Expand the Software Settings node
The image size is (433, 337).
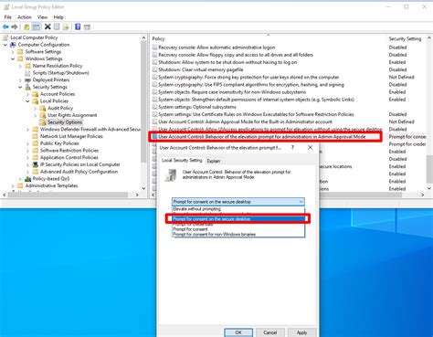point(13,52)
